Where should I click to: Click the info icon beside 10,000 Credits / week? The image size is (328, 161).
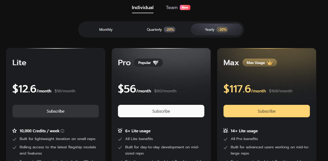coord(62,131)
